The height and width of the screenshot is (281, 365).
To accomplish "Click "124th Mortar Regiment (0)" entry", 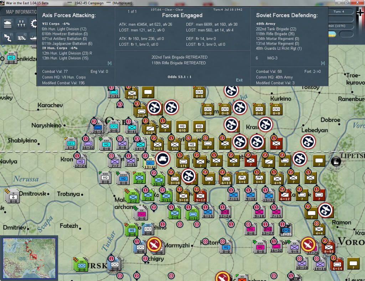I will pos(277,39).
